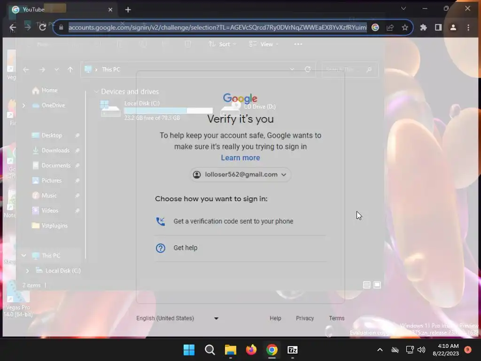Toggle the Chrome side panel icon
Image resolution: width=481 pixels, height=361 pixels.
click(x=438, y=28)
